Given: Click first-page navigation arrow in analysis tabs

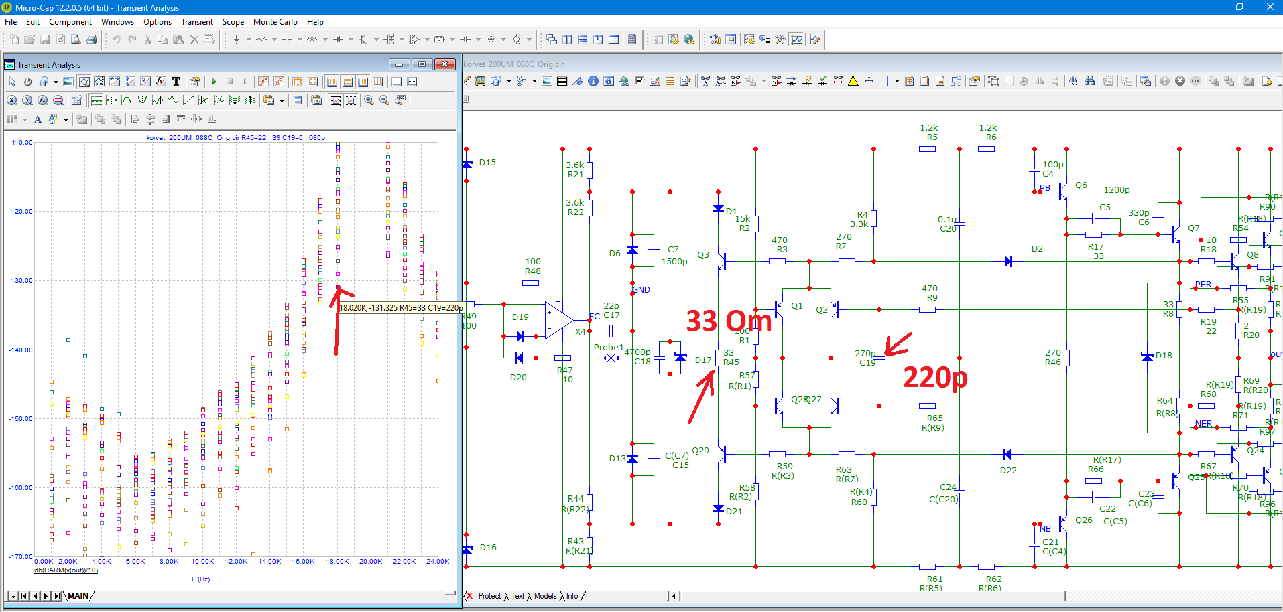Looking at the screenshot, I should [24, 596].
